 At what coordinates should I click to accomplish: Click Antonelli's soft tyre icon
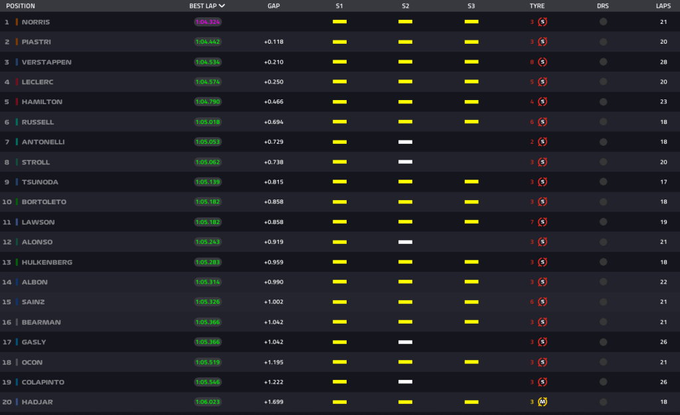[x=543, y=142]
